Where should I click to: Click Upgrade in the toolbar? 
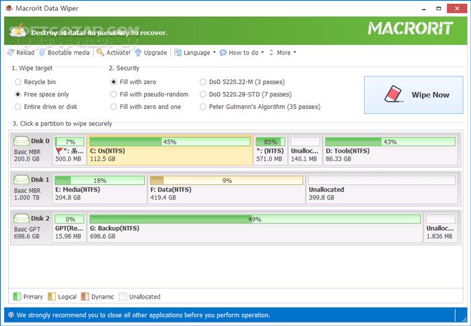151,52
